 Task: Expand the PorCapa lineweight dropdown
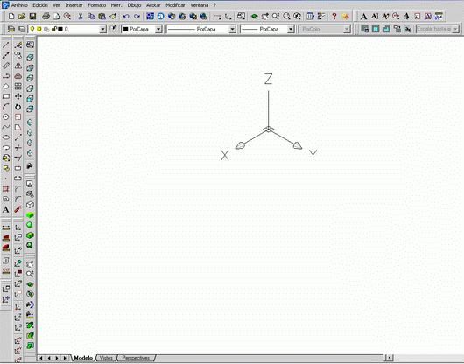point(291,29)
